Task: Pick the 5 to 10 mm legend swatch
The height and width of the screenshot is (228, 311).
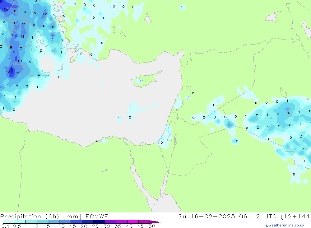Action: (54, 222)
